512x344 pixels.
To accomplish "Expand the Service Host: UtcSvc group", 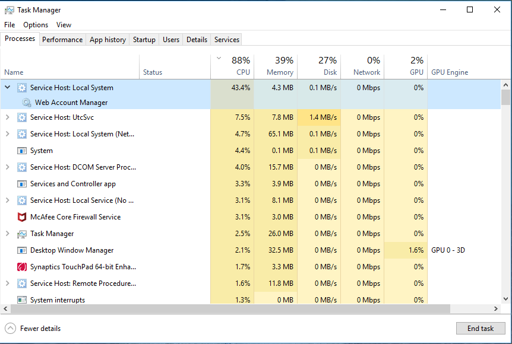I will [x=8, y=117].
